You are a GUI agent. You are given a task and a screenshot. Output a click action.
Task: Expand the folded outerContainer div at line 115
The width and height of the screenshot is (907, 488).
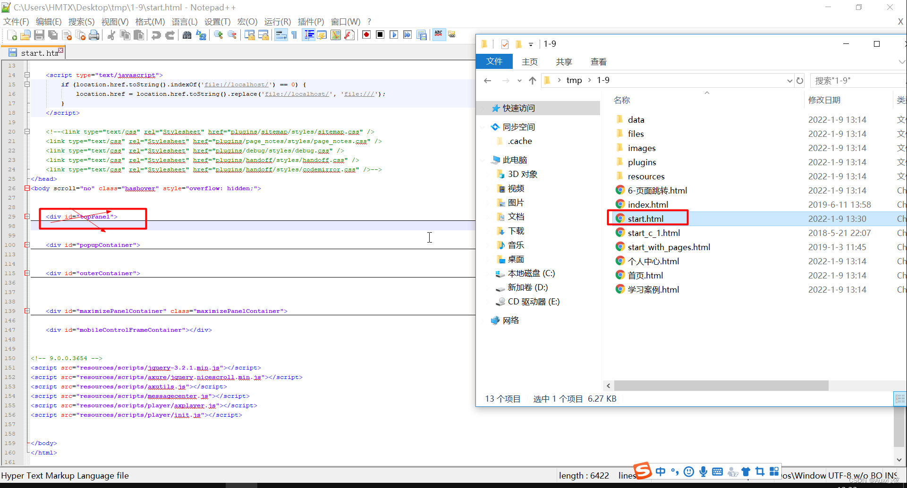point(27,273)
